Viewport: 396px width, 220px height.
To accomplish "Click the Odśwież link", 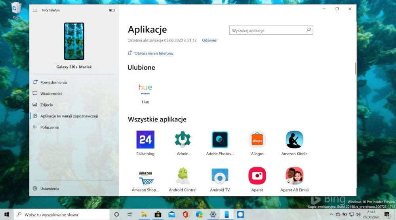I will tap(209, 40).
